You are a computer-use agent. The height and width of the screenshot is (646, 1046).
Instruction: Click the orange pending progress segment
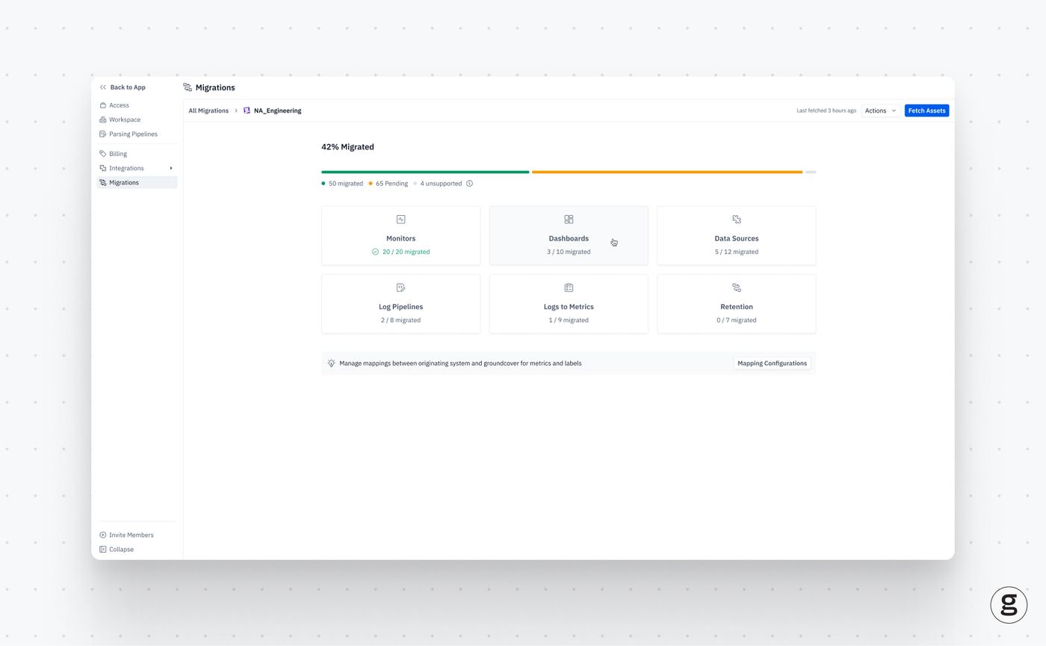click(667, 172)
